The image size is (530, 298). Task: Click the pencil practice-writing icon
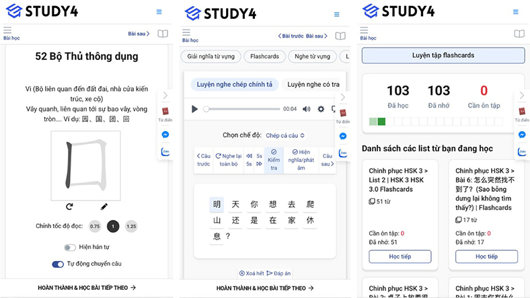pos(104,207)
